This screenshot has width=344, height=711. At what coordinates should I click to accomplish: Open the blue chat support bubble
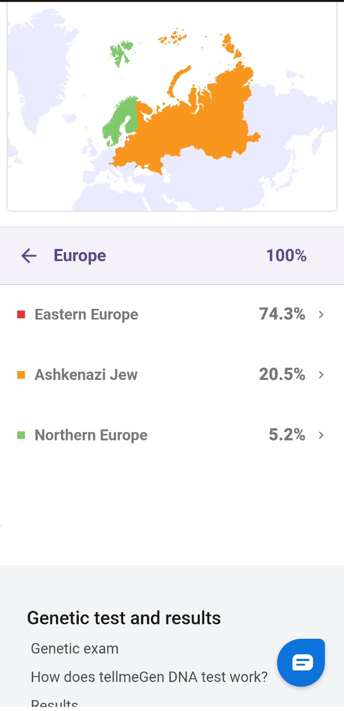point(302,662)
